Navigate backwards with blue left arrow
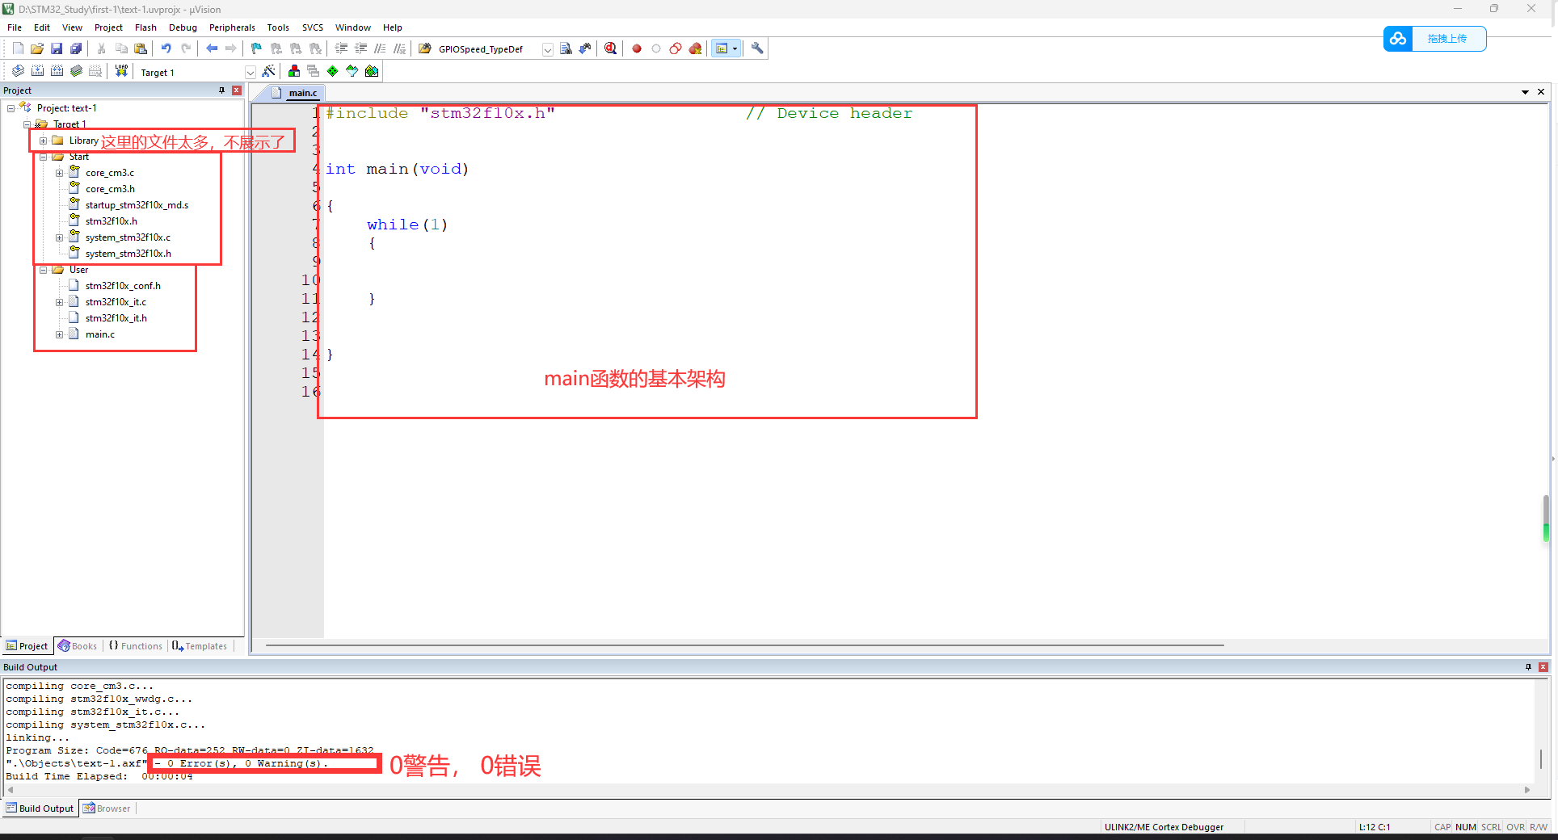 pos(212,48)
